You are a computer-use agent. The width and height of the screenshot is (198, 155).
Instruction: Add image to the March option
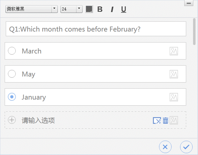point(174,51)
